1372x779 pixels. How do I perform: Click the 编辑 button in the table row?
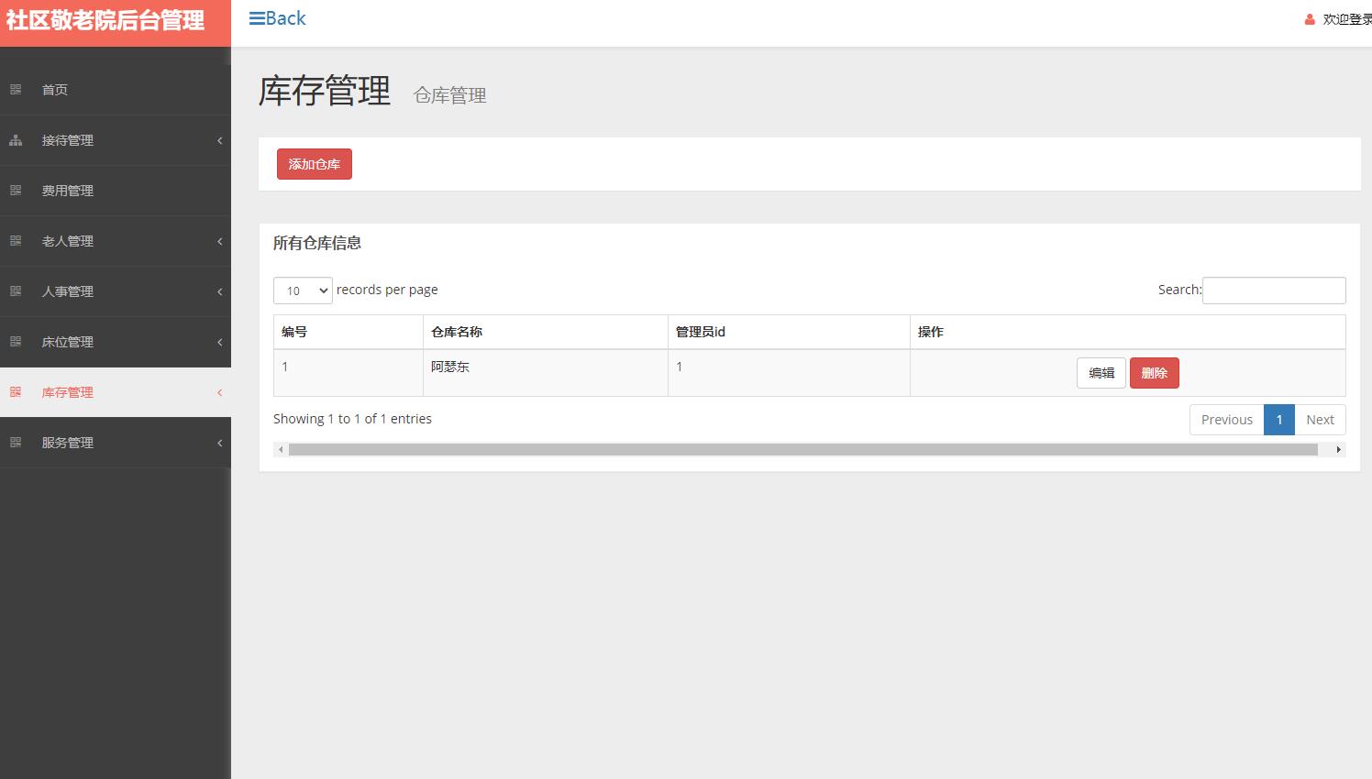1101,372
